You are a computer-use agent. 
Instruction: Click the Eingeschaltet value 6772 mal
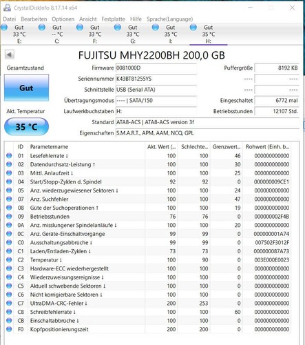click(277, 101)
